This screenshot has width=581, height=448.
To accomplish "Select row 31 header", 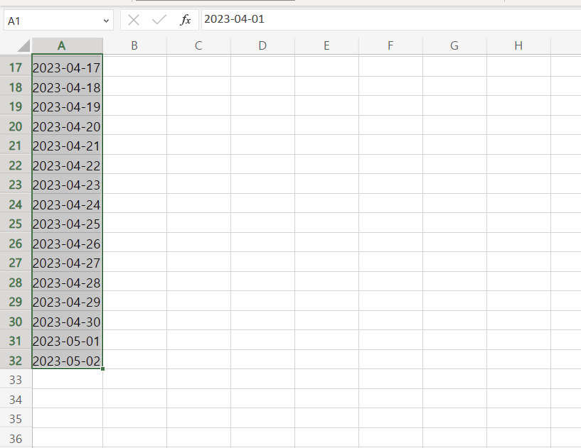I will coord(16,340).
